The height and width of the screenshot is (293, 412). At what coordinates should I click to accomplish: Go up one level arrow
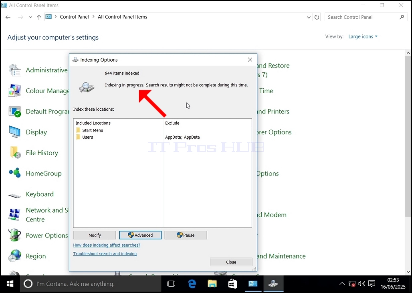click(39, 17)
